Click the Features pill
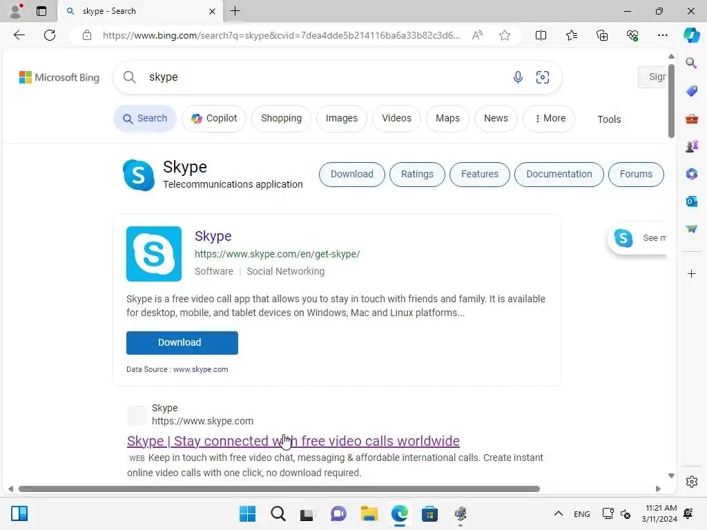Viewport: 707px width, 530px height. coord(479,174)
